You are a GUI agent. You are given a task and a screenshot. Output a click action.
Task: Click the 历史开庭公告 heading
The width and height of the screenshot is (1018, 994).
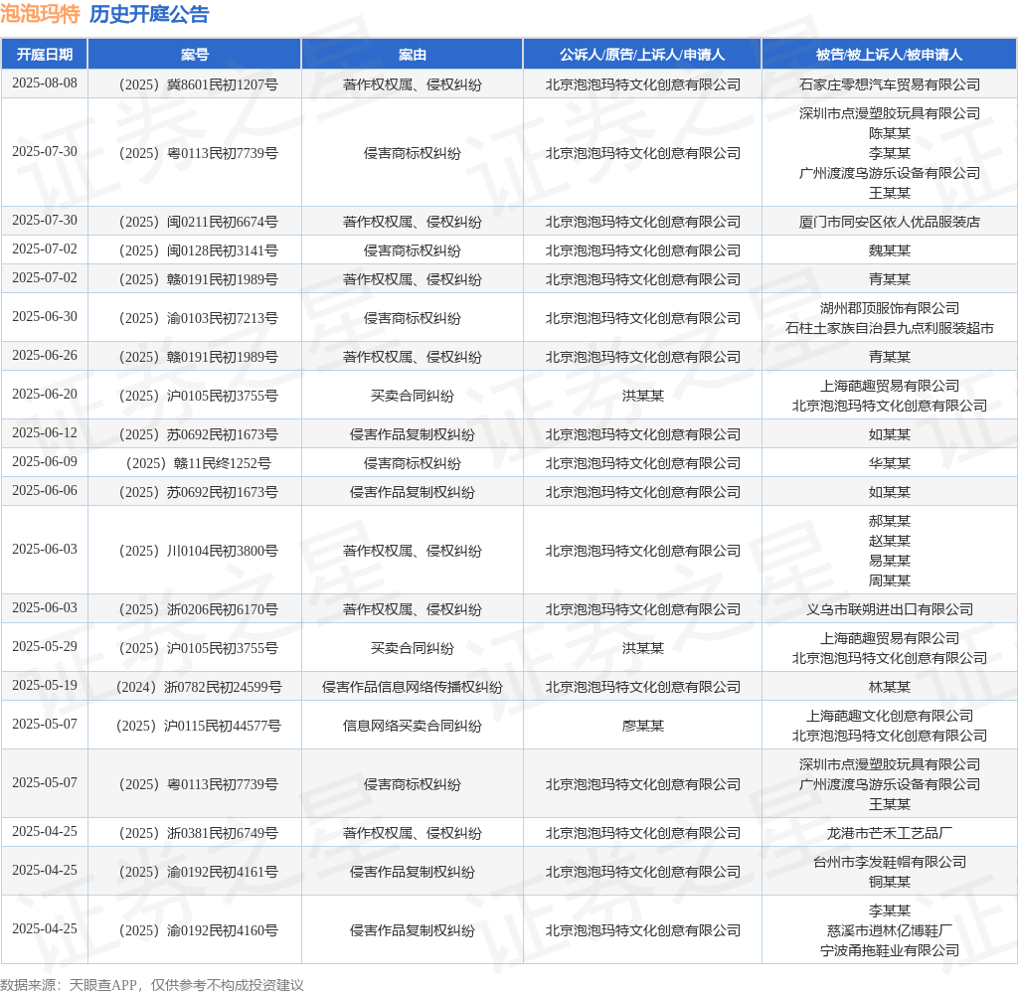(x=149, y=14)
